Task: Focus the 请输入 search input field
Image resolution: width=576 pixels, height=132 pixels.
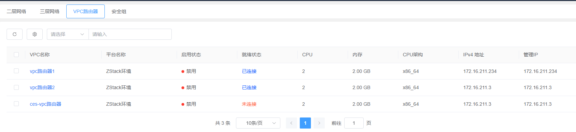Action: [x=130, y=34]
